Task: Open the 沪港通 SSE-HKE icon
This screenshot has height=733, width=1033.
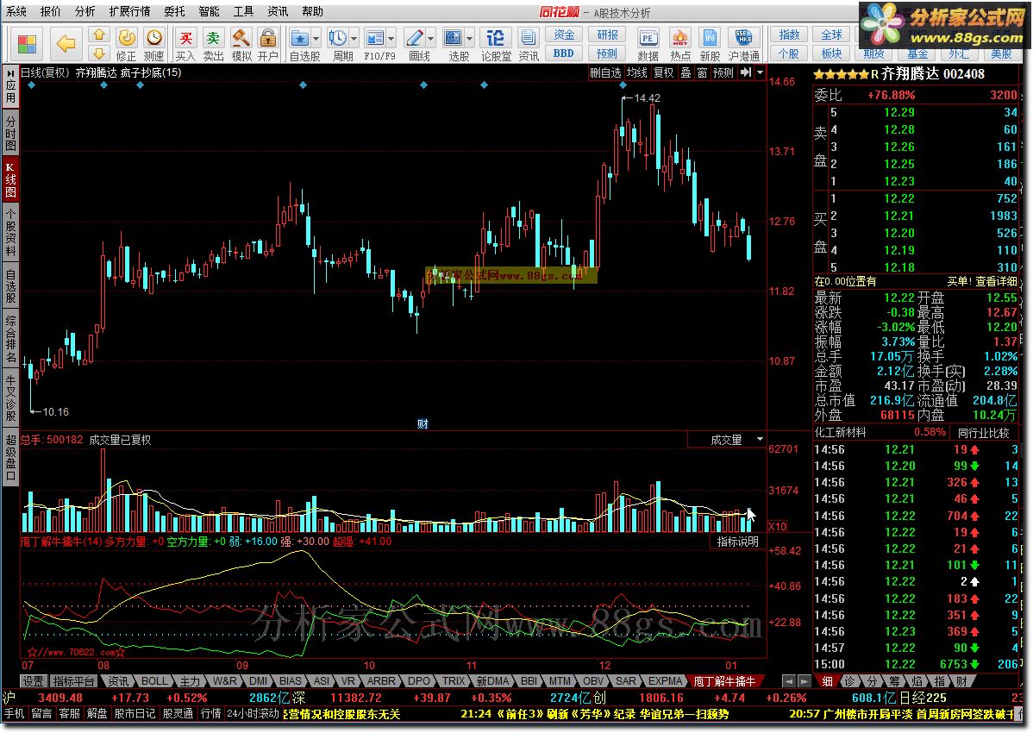Action: point(744,44)
